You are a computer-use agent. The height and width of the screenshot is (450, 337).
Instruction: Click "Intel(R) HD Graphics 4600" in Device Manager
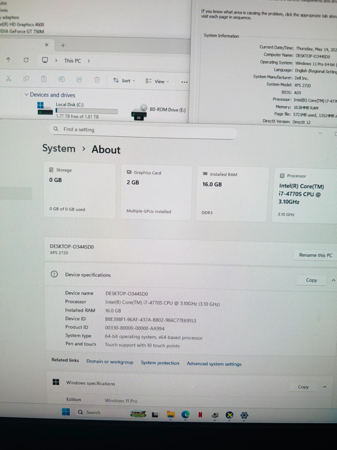click(22, 25)
